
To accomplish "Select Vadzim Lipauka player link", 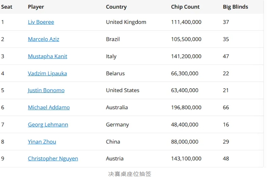I will 47,73.
